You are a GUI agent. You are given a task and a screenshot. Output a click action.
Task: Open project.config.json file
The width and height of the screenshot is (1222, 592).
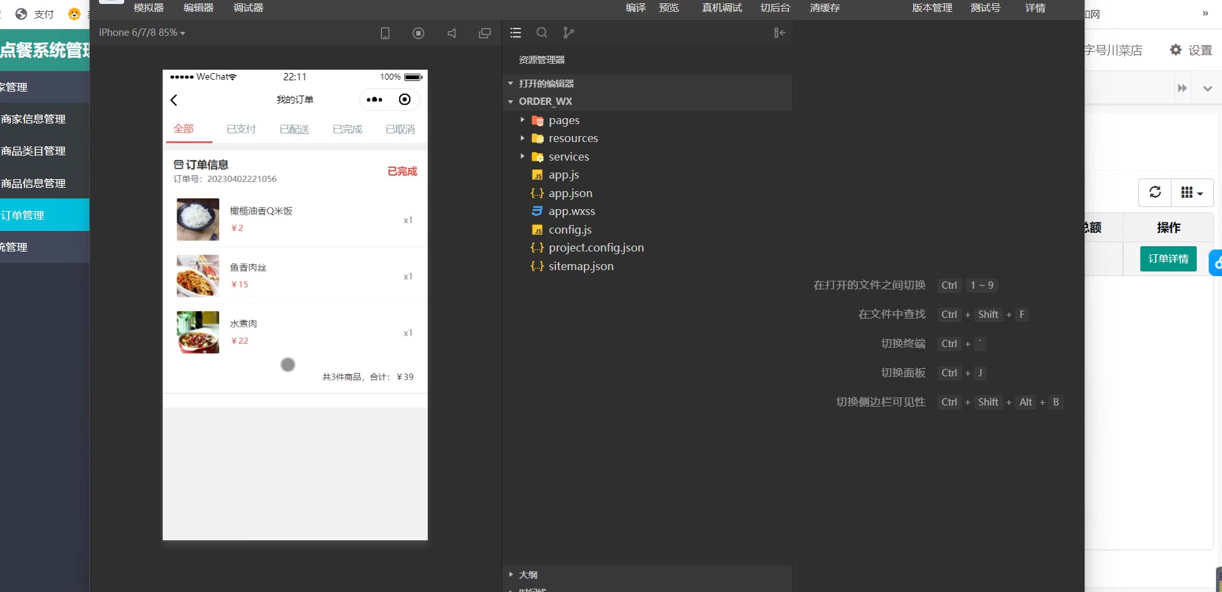pos(596,248)
